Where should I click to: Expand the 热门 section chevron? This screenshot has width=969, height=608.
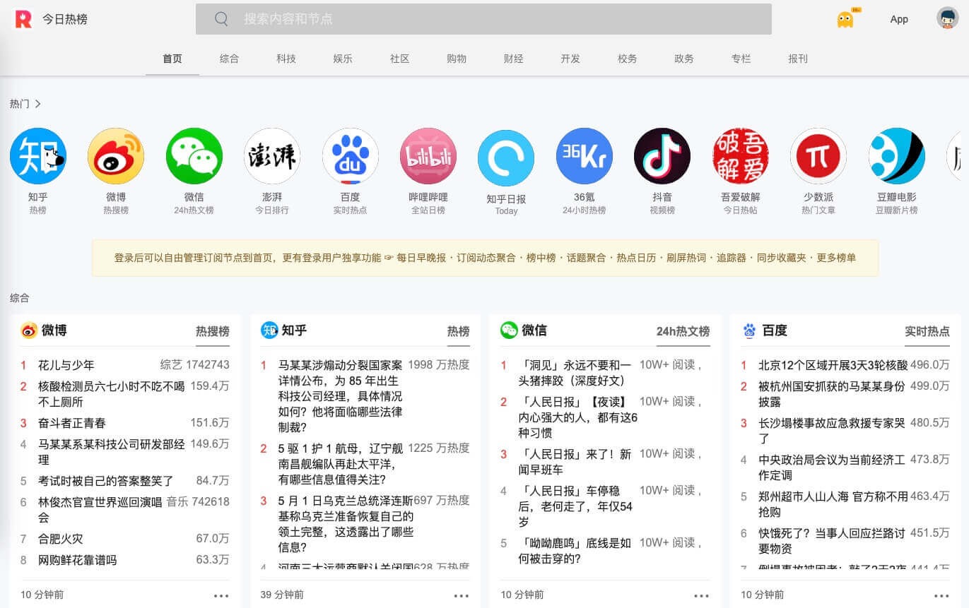tap(37, 104)
